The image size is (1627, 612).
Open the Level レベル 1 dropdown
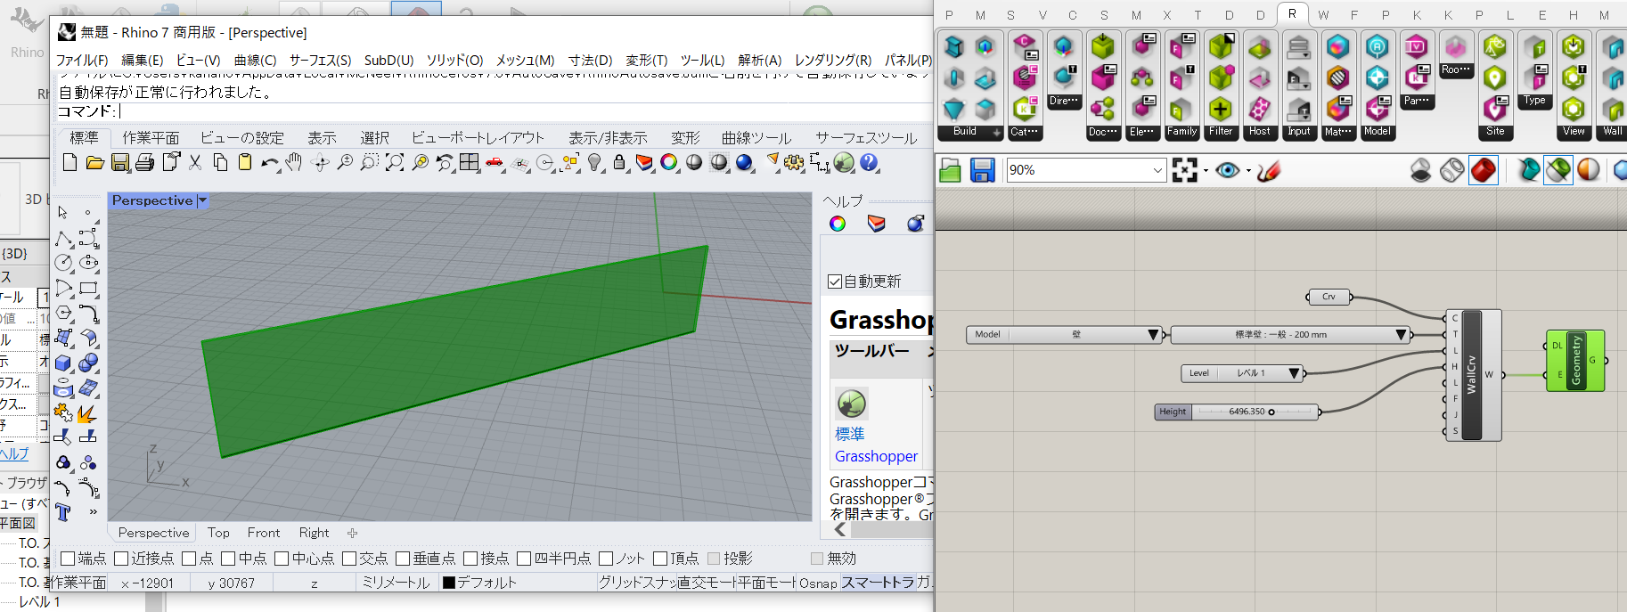coord(1294,373)
